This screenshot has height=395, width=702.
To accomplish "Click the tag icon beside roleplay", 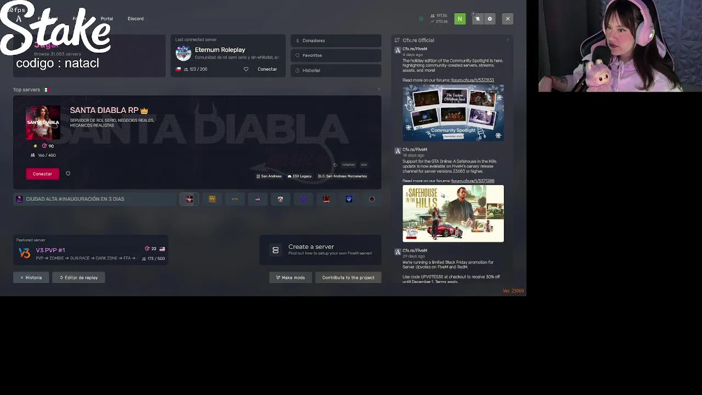I will [335, 165].
